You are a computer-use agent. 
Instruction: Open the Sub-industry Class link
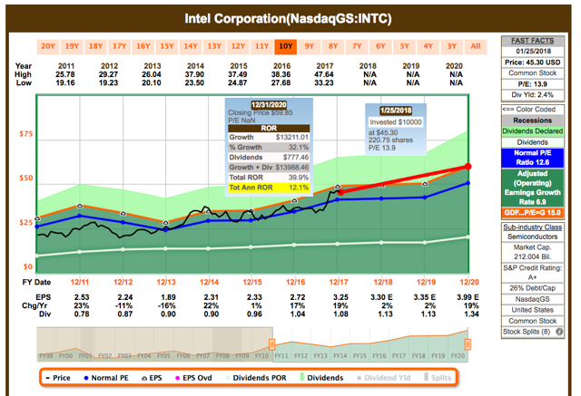coord(533,227)
